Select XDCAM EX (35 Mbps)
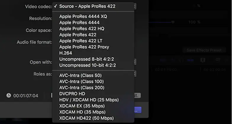 point(82,106)
